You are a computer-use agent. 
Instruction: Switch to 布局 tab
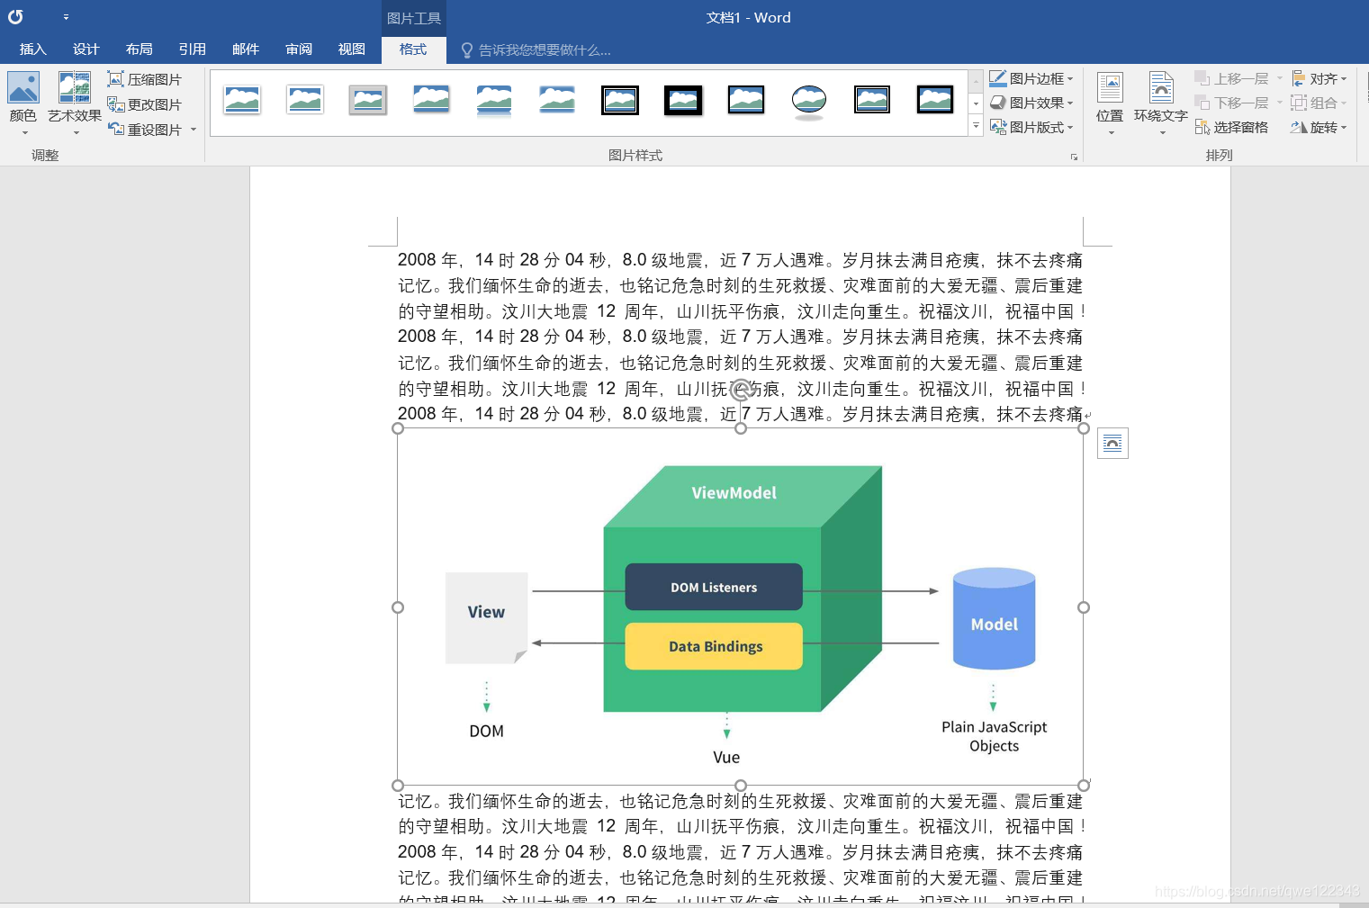tap(140, 49)
